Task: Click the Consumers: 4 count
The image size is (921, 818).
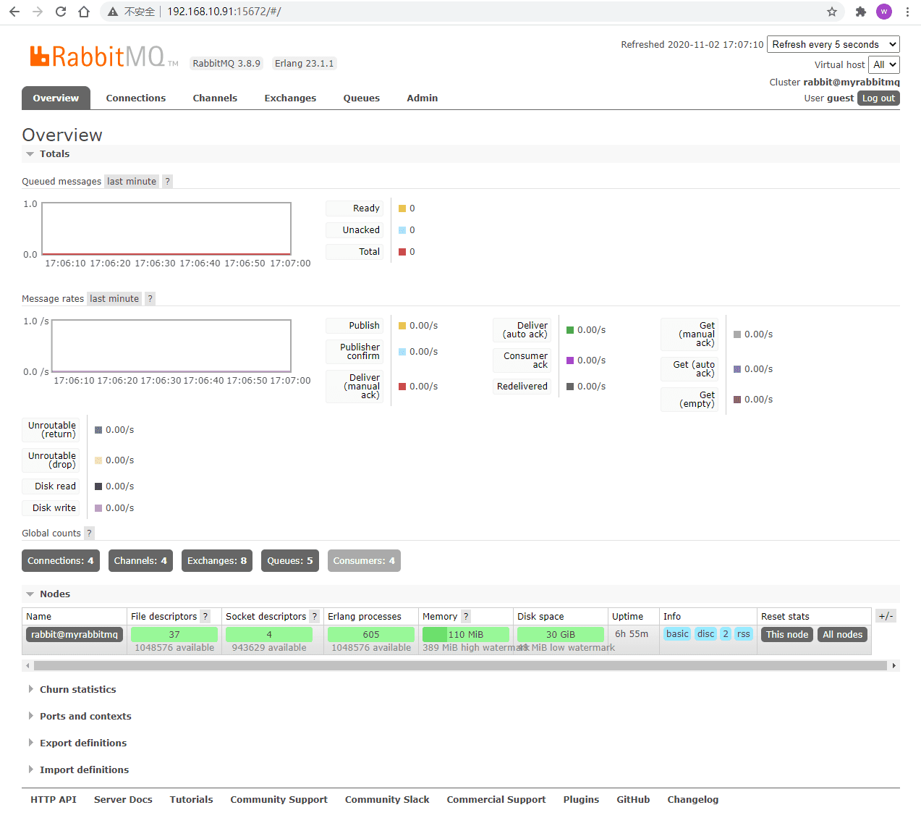Action: [x=364, y=561]
